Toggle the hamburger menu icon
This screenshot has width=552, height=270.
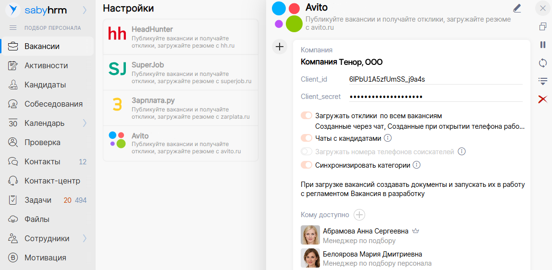click(x=13, y=28)
